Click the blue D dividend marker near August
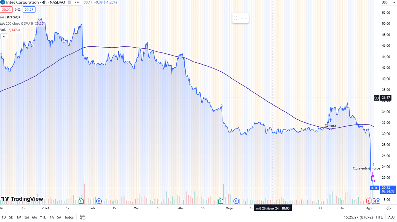 [378, 201]
